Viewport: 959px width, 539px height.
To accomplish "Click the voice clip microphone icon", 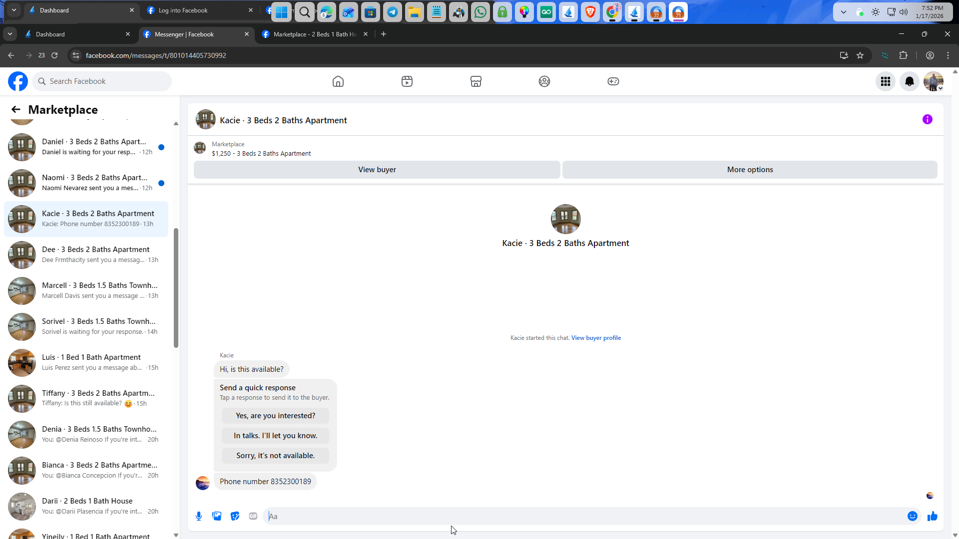I will coord(199,516).
